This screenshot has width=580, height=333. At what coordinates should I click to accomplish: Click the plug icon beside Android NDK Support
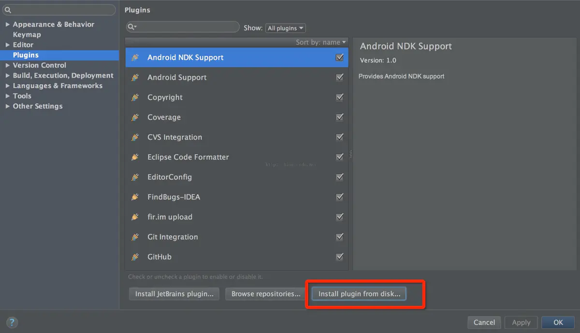[135, 57]
